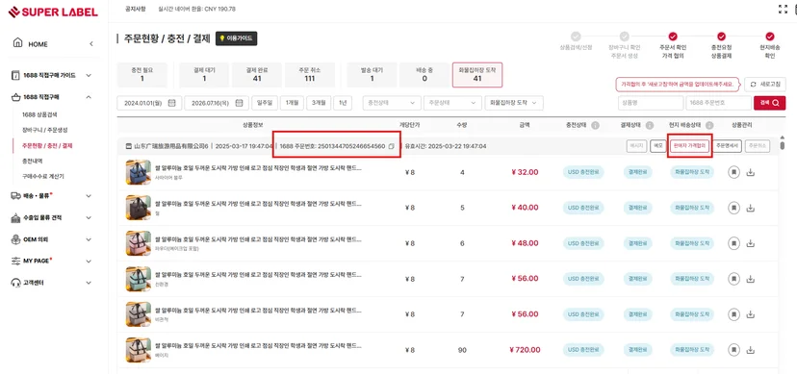Open 구매수수료 계산기 in sidebar
This screenshot has width=797, height=374.
pyautogui.click(x=43, y=176)
